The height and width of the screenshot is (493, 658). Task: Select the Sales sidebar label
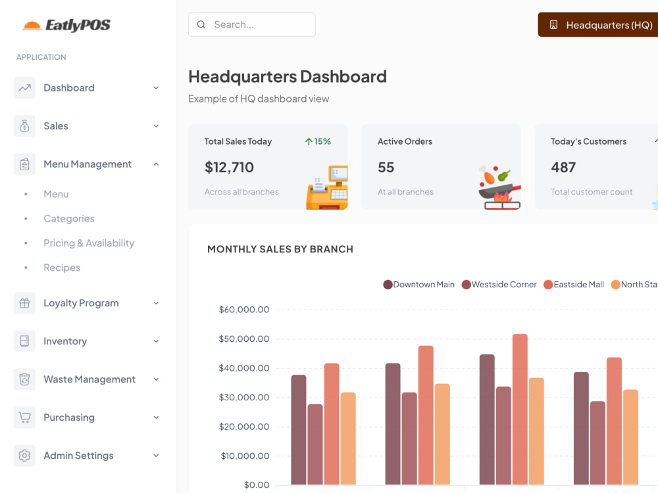click(x=56, y=126)
